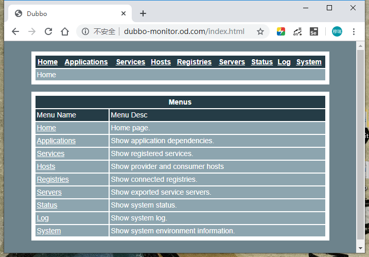Image resolution: width=369 pixels, height=257 pixels.
Task: Select the text 'Show system log.'
Action: (139, 218)
